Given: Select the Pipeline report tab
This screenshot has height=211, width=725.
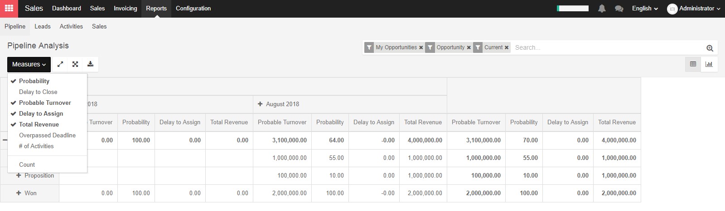Looking at the screenshot, I should coord(15,26).
